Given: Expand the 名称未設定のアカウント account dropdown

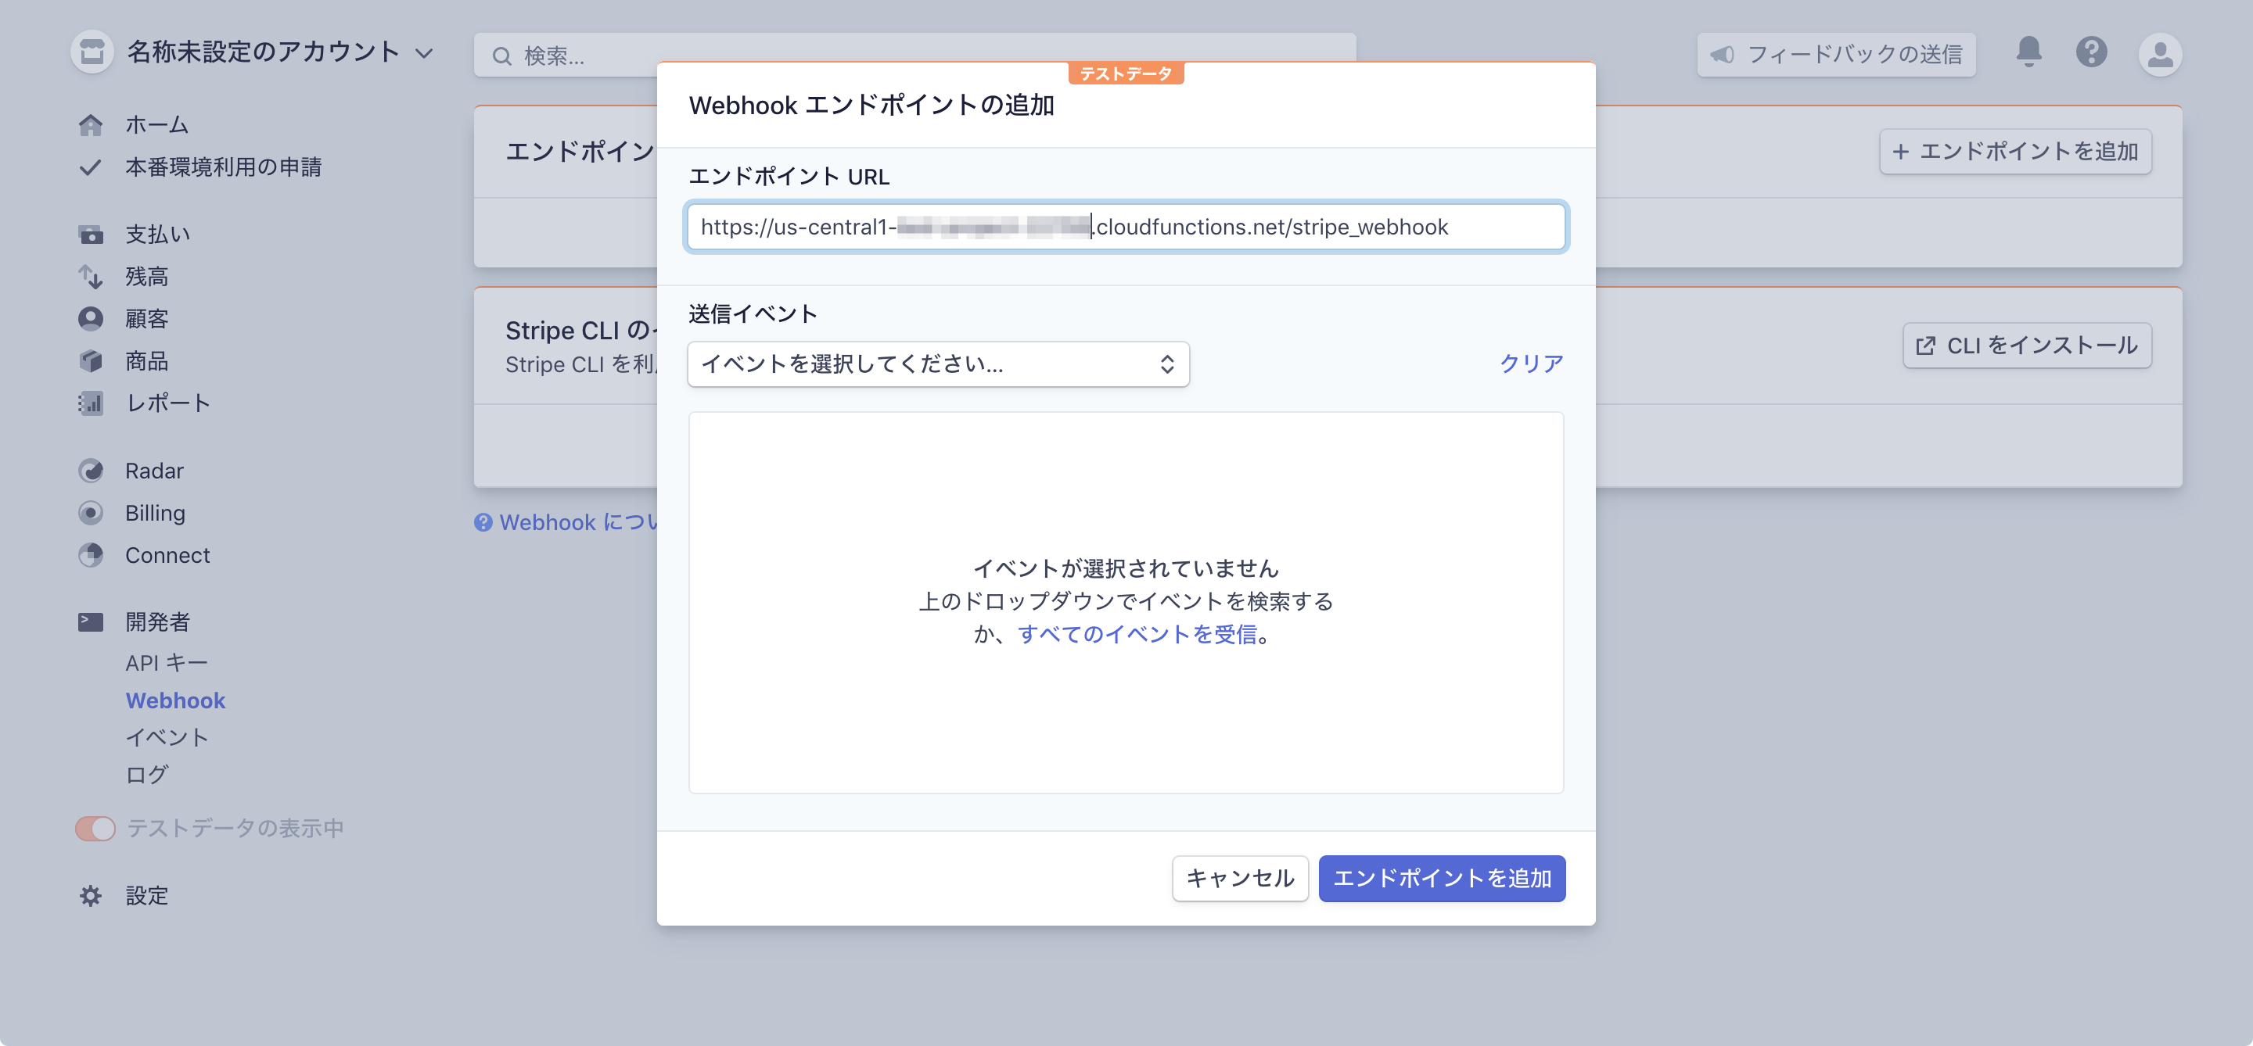Looking at the screenshot, I should 280,52.
